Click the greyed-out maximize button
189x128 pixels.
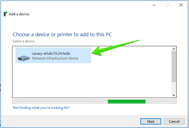pyautogui.click(x=167, y=5)
